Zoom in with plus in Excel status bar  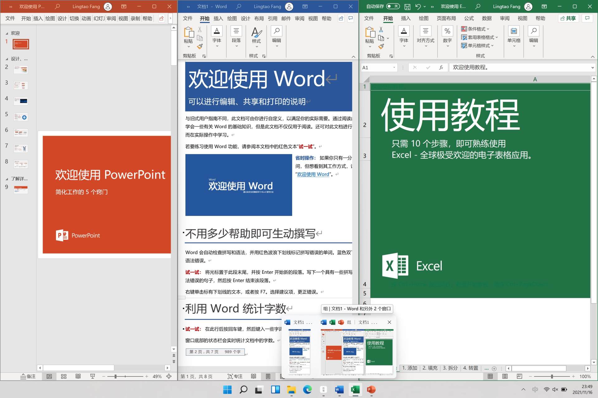click(x=573, y=376)
